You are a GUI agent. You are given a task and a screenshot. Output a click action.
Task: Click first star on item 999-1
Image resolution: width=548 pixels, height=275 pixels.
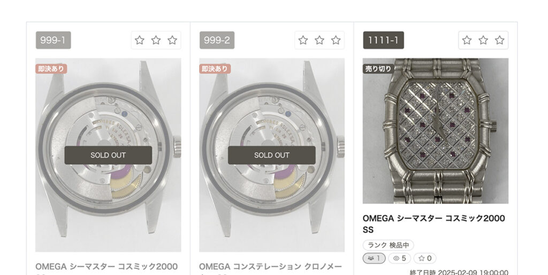tap(140, 40)
